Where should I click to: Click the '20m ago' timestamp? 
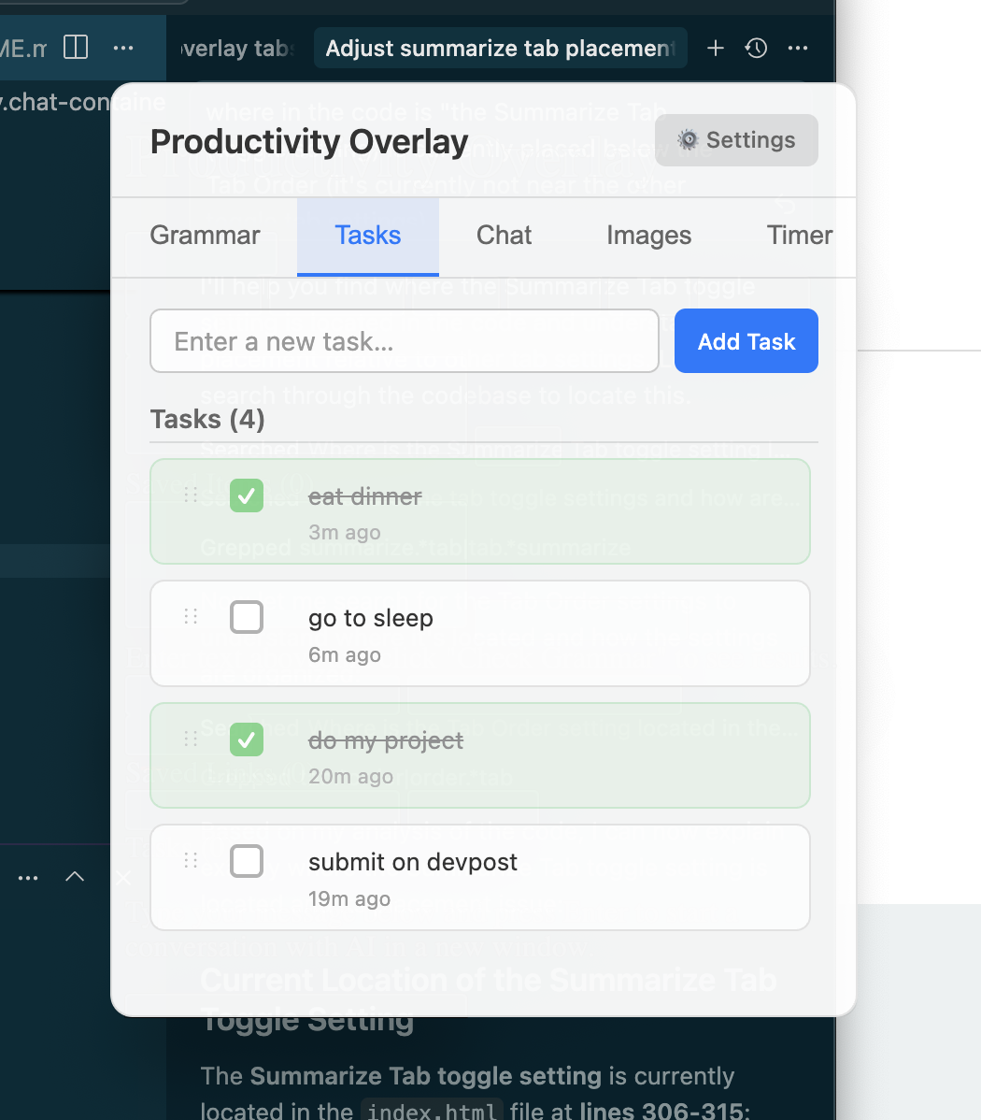point(350,777)
